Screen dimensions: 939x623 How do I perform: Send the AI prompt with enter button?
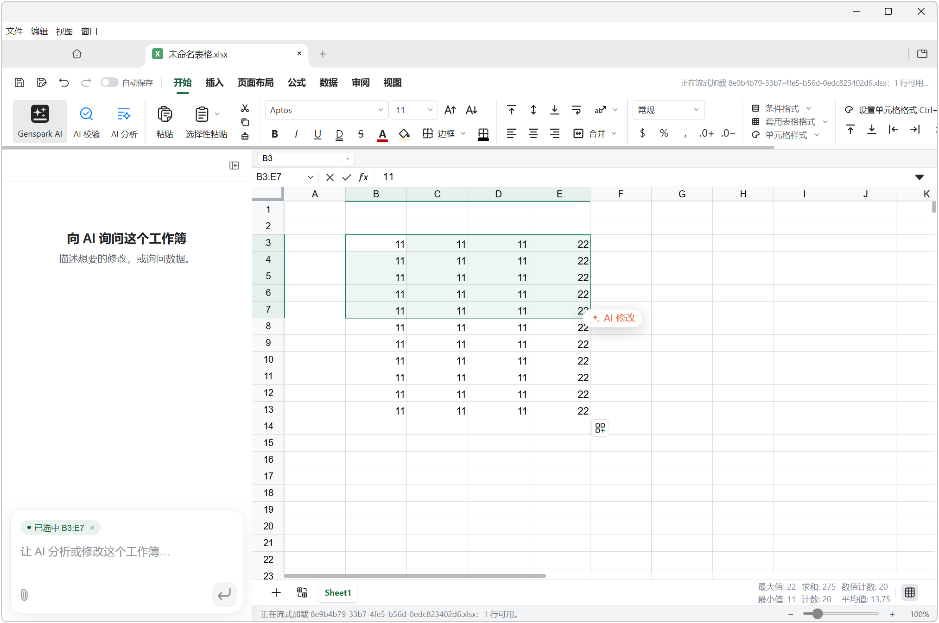(x=225, y=594)
